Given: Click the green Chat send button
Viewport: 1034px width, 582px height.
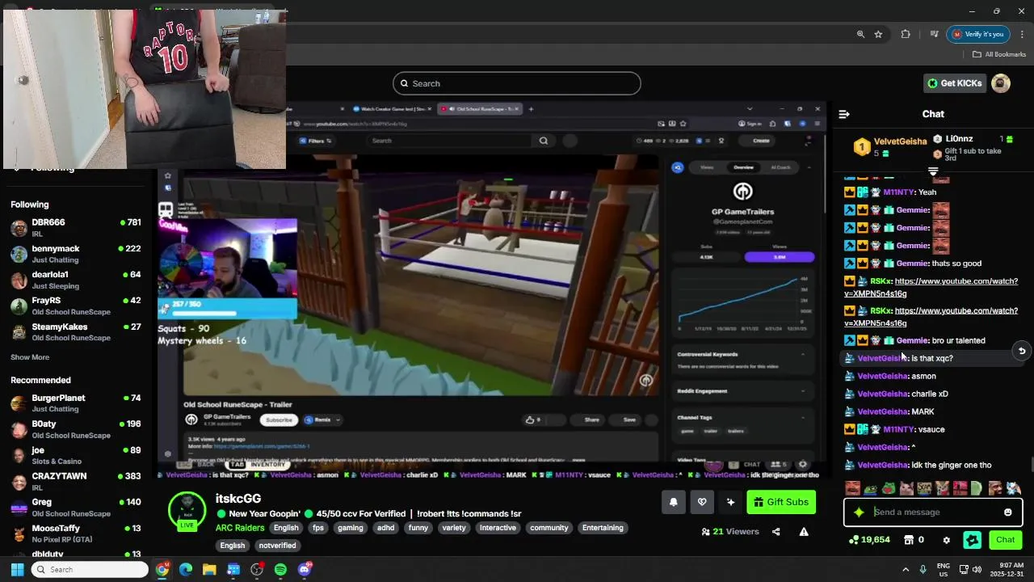Looking at the screenshot, I should (x=1005, y=540).
